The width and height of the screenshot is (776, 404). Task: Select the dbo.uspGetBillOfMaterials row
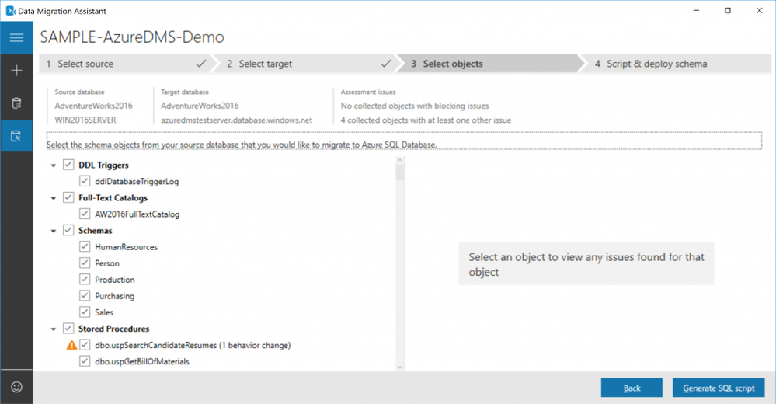pos(142,361)
